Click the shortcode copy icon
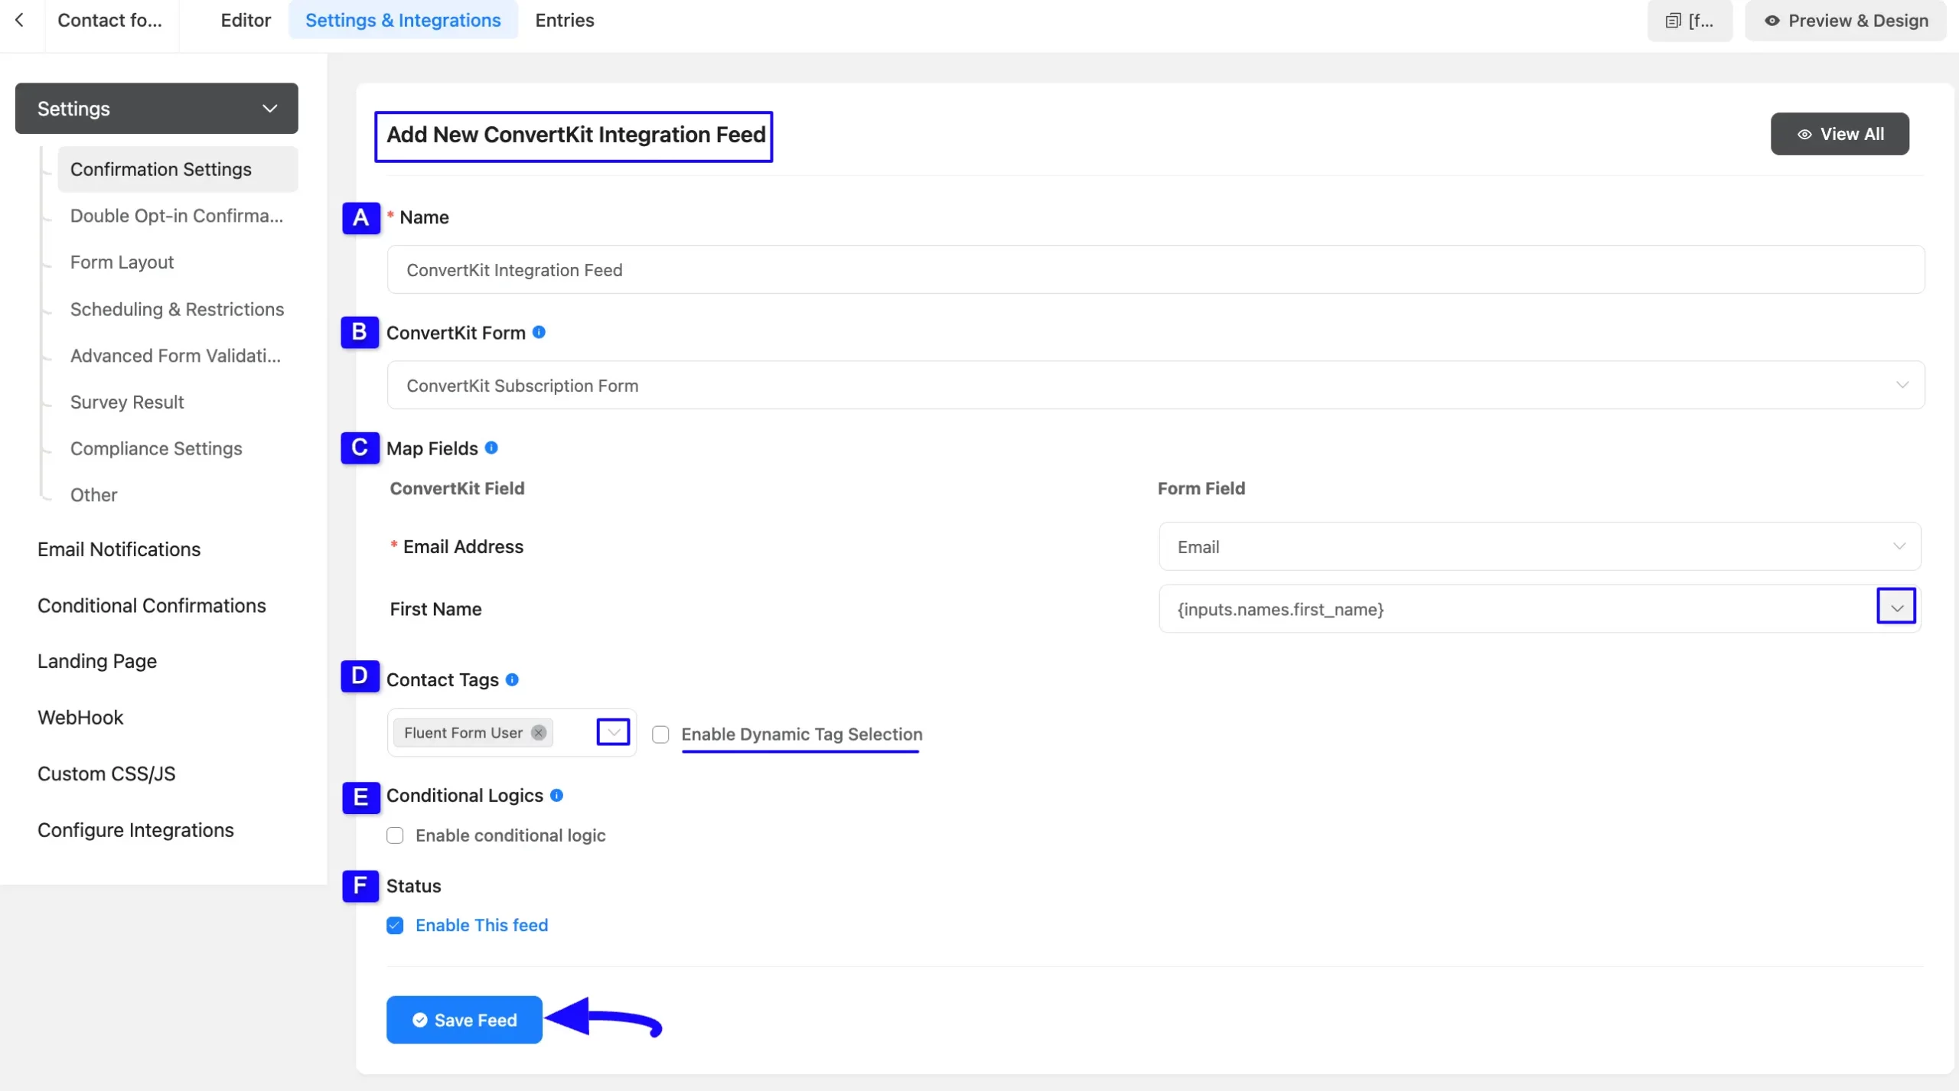 pyautogui.click(x=1673, y=21)
